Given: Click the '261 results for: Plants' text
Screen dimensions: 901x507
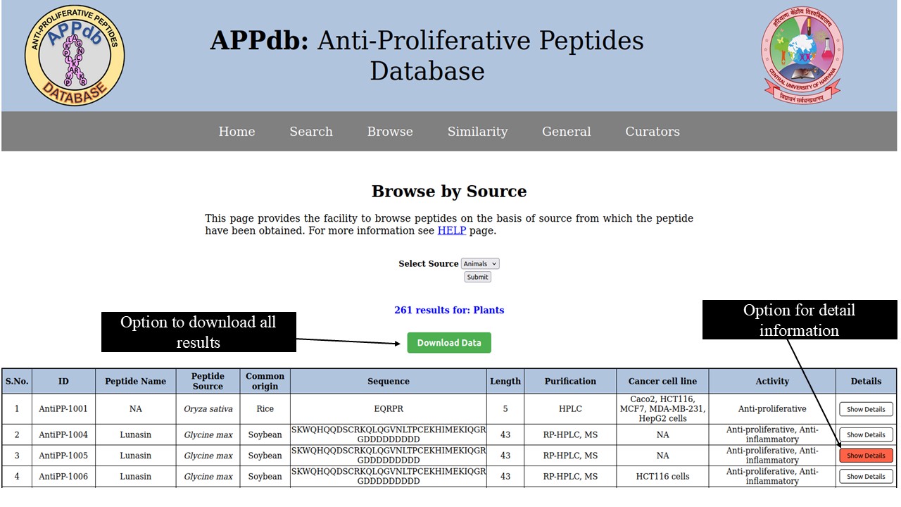Looking at the screenshot, I should pyautogui.click(x=449, y=311).
